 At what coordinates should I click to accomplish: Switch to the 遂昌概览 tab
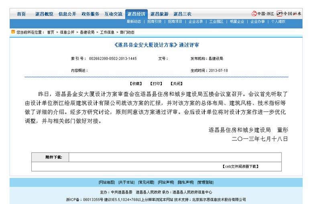pyautogui.click(x=44, y=14)
